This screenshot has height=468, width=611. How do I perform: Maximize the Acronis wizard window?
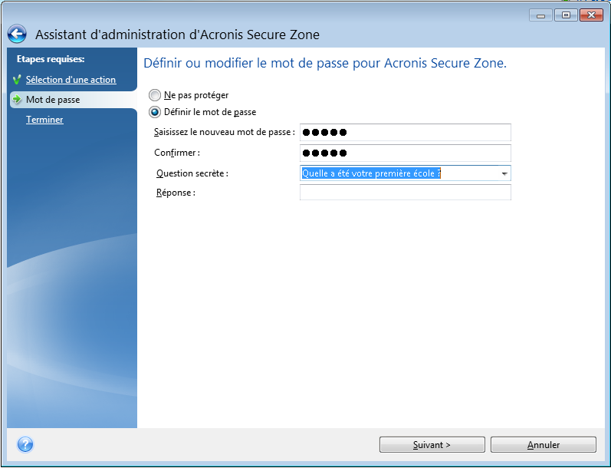(x=565, y=15)
